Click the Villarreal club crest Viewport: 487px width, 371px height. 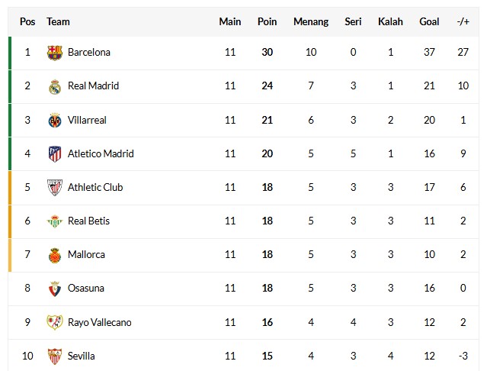point(55,121)
